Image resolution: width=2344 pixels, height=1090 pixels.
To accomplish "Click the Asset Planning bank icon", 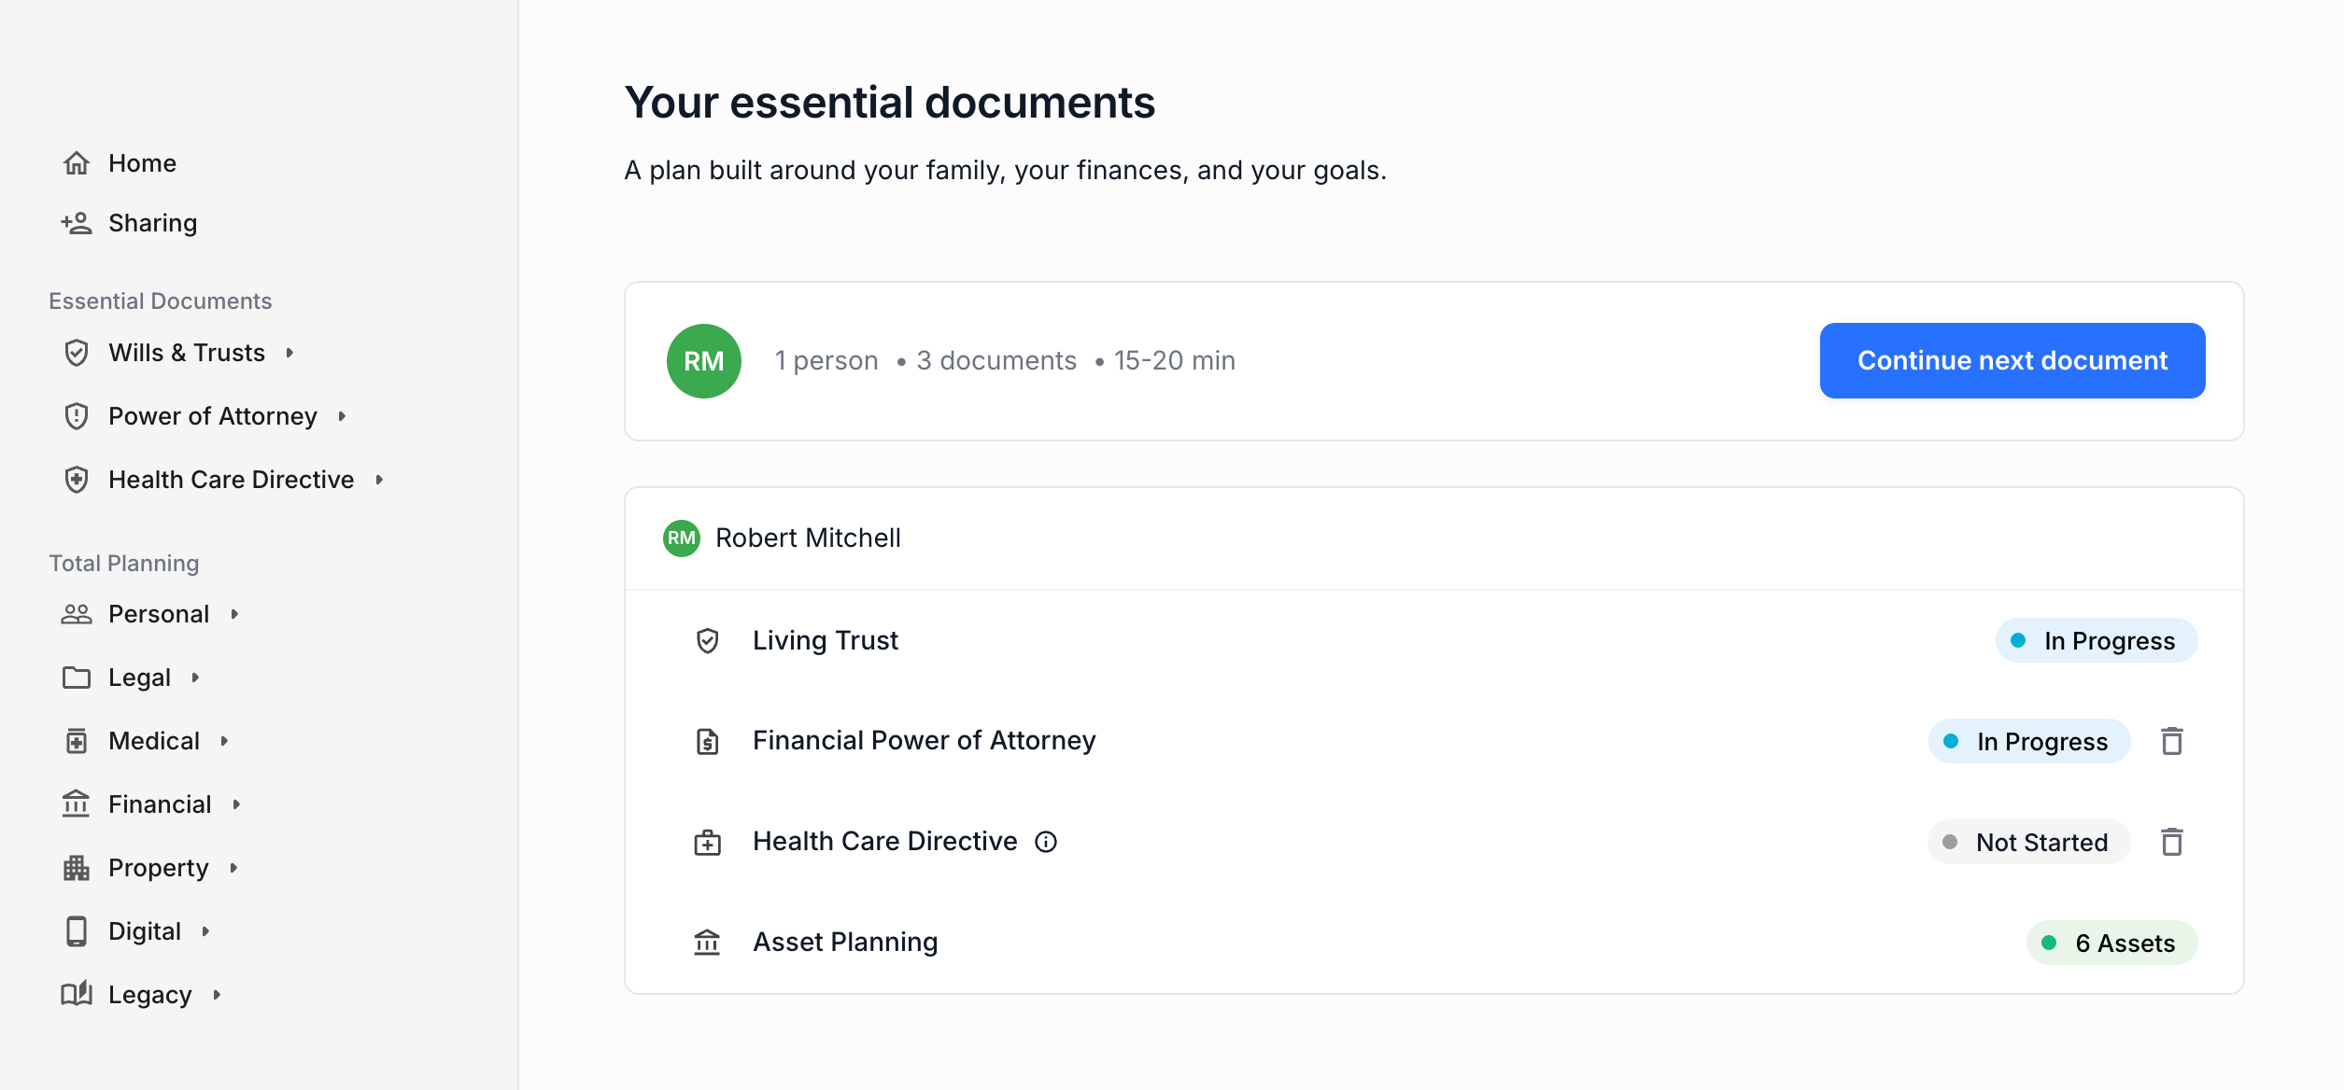I will point(708,943).
